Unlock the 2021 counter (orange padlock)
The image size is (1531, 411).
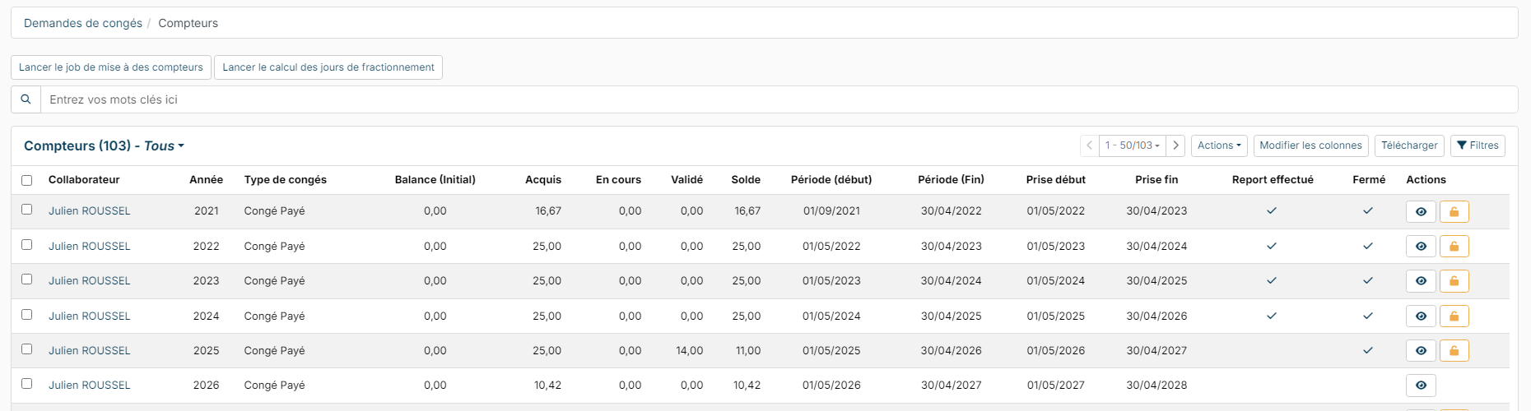pos(1454,211)
